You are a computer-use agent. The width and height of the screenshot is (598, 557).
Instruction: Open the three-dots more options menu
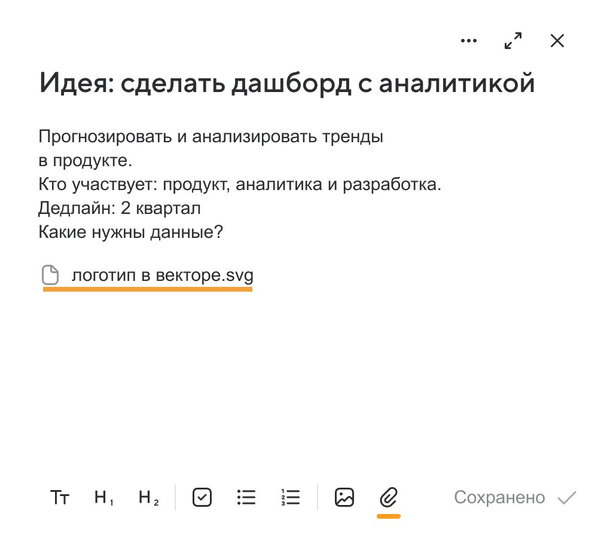click(468, 41)
